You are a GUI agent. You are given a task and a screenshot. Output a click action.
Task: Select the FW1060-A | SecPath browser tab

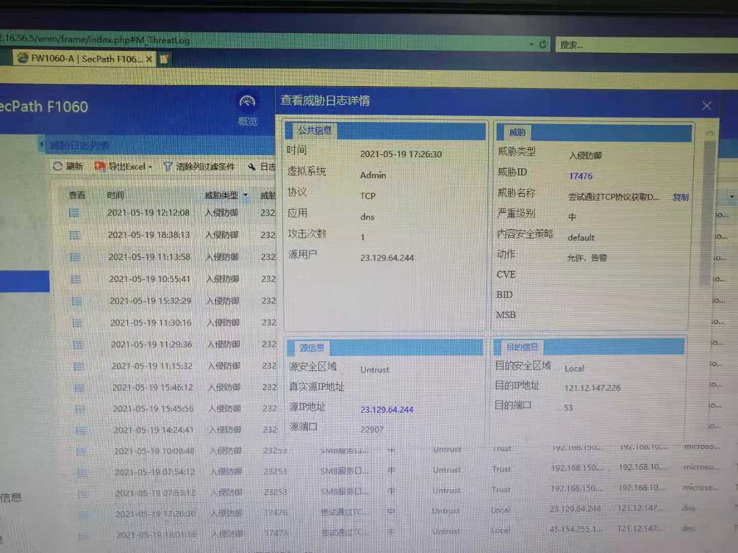click(x=85, y=58)
